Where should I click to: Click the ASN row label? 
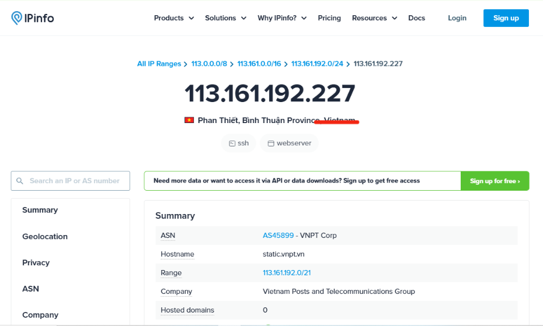(x=168, y=236)
